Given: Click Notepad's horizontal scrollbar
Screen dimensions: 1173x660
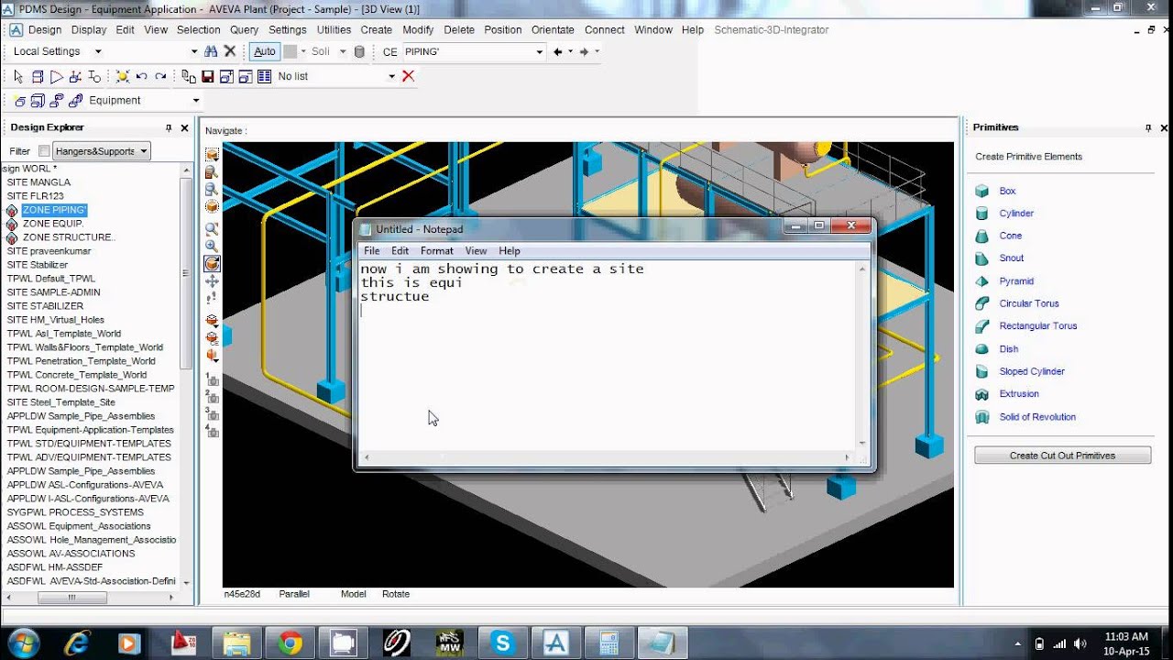Looking at the screenshot, I should pyautogui.click(x=608, y=456).
